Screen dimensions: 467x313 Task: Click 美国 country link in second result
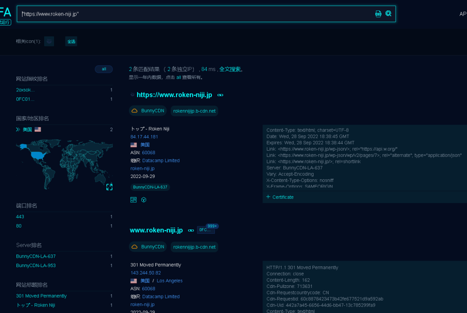(145, 281)
